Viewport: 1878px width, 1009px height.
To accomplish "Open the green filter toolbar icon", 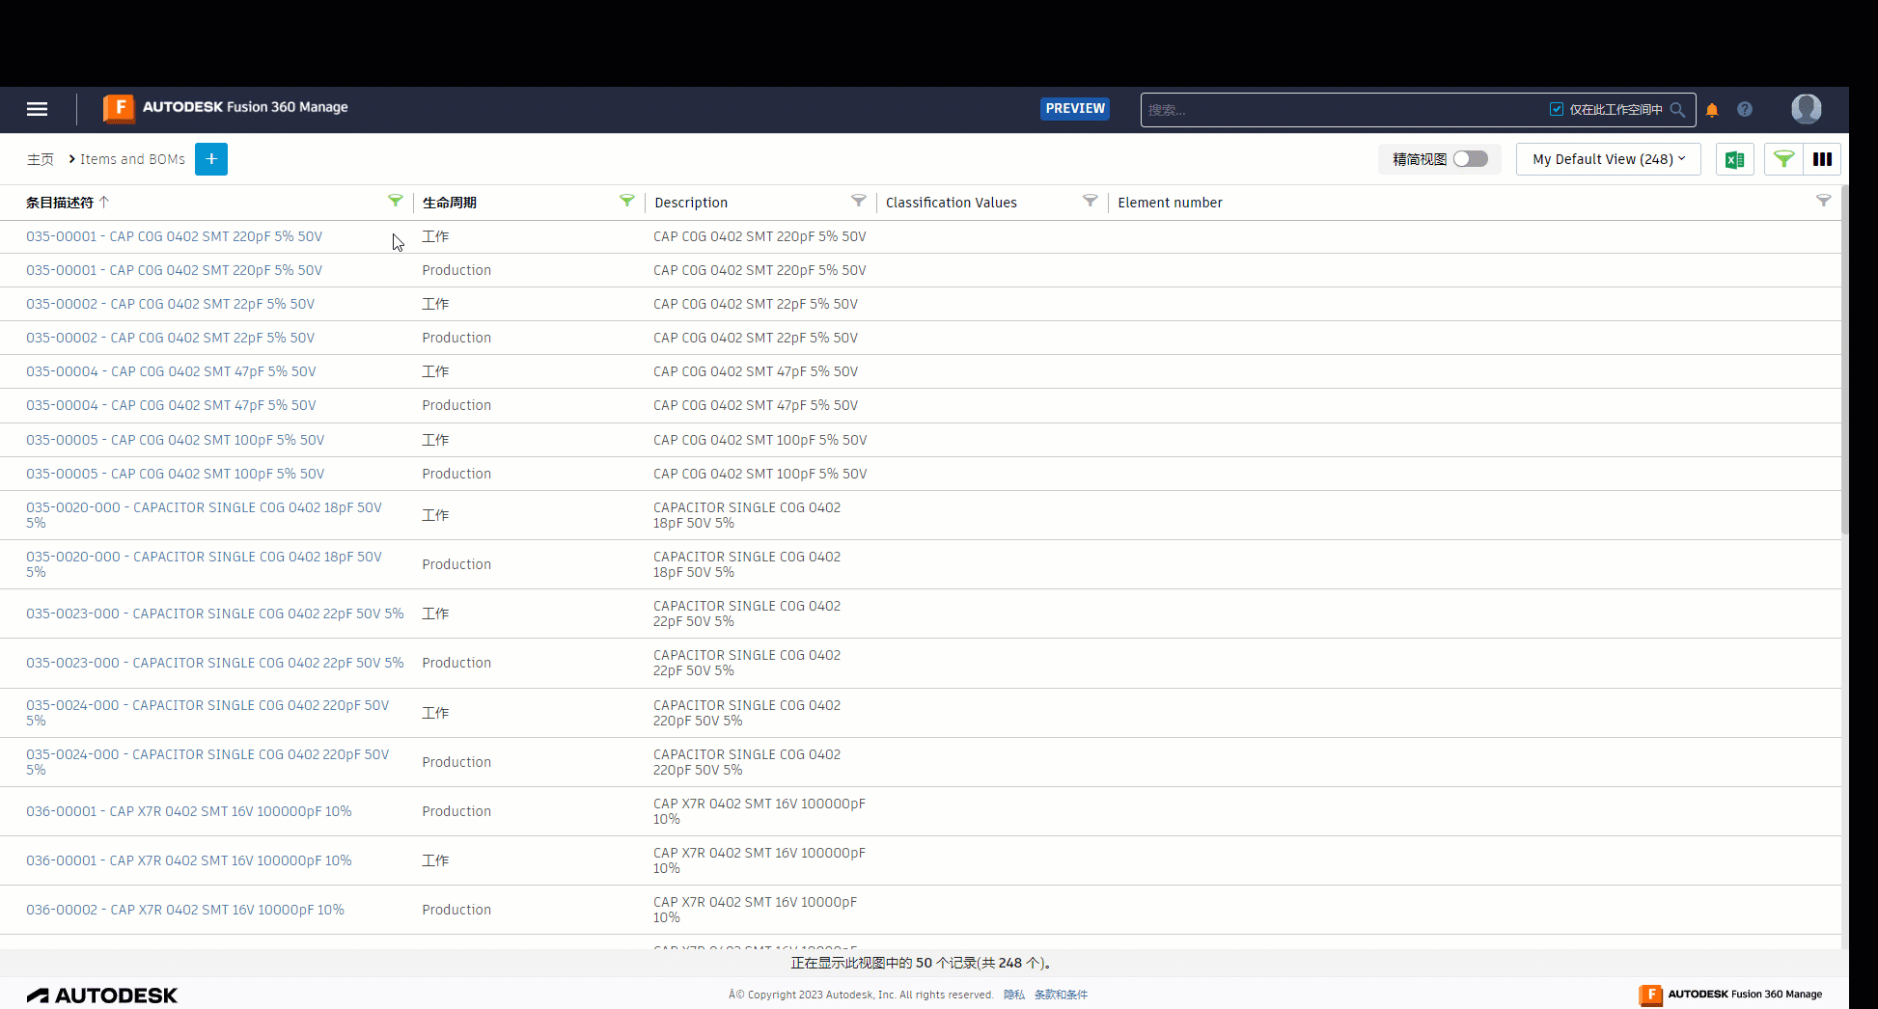I will (x=1783, y=159).
